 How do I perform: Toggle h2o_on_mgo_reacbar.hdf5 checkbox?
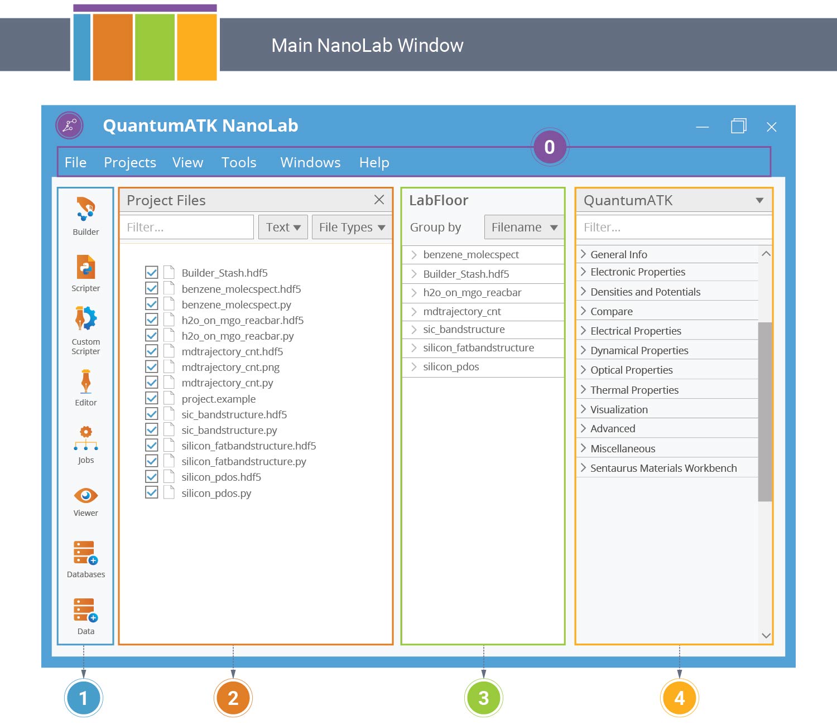click(x=151, y=320)
